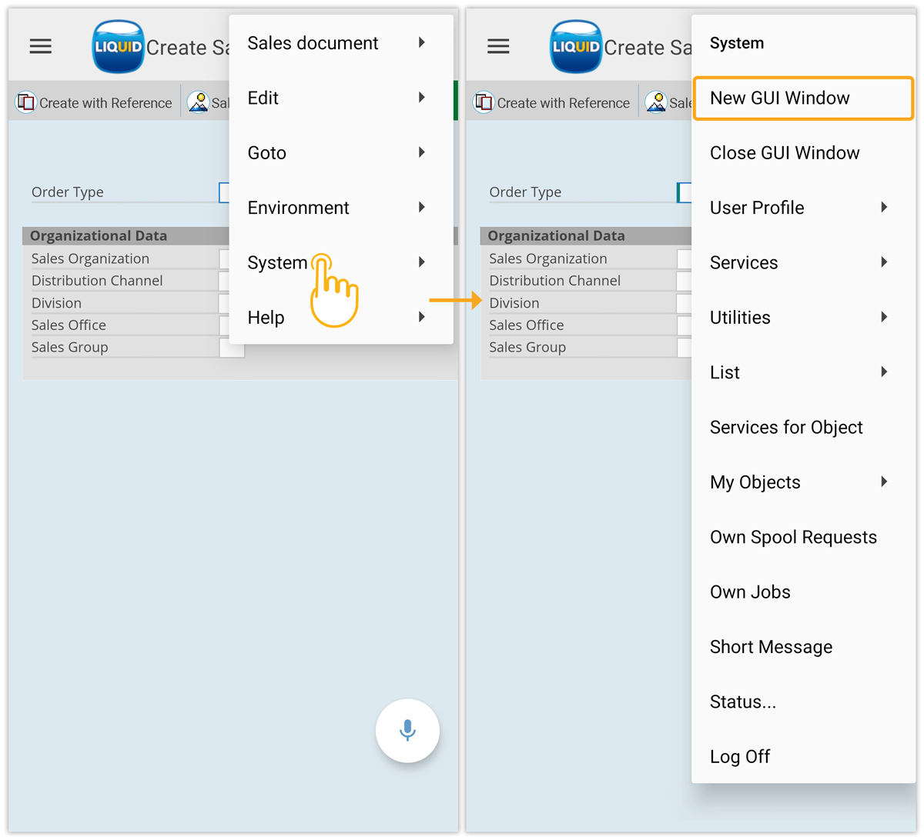This screenshot has width=924, height=840.
Task: Click Distribution Channel label in left screen
Action: tap(97, 281)
